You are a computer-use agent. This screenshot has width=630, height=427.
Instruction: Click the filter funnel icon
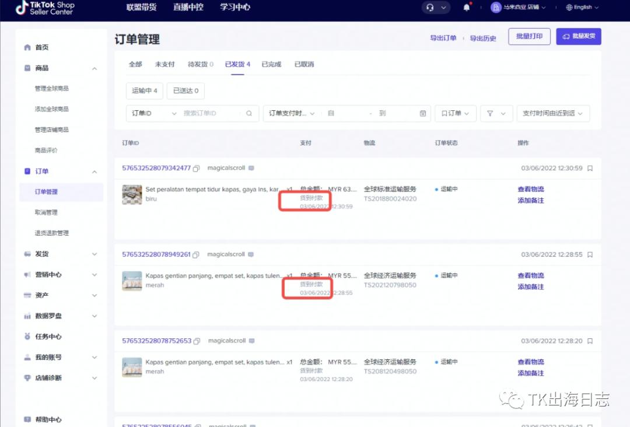(x=490, y=113)
